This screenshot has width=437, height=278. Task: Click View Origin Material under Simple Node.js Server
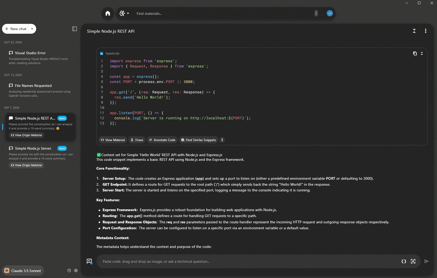click(x=26, y=165)
